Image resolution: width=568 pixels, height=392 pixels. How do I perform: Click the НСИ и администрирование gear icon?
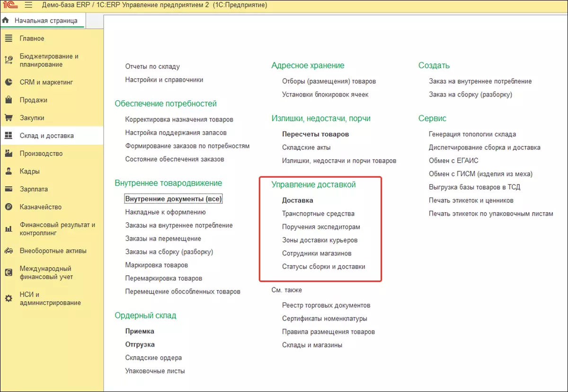[9, 298]
